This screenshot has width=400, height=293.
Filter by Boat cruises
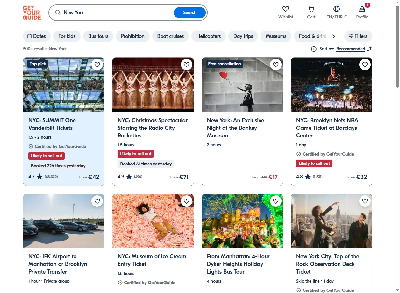pyautogui.click(x=170, y=36)
